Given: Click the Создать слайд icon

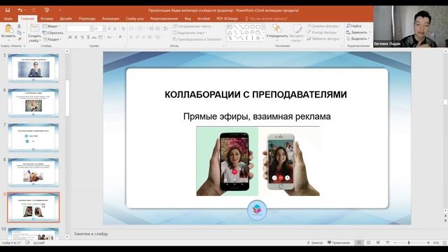Looking at the screenshot, I should (34, 29).
